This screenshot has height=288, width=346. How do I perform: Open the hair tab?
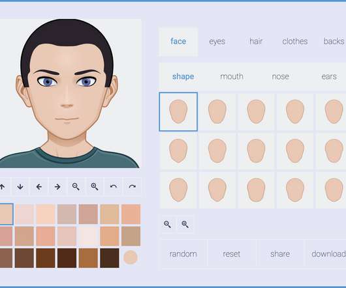click(x=256, y=42)
